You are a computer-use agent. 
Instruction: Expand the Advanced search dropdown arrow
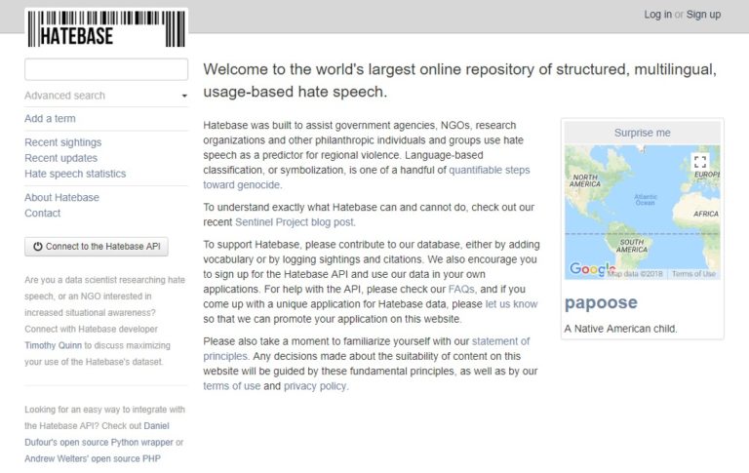click(184, 97)
